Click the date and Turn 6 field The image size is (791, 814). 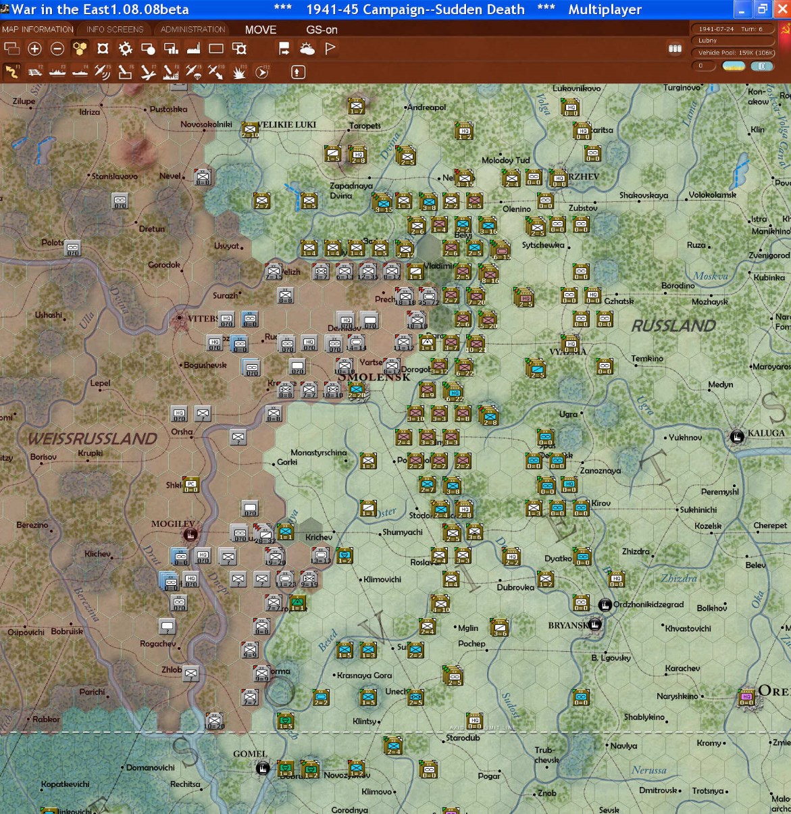[732, 29]
